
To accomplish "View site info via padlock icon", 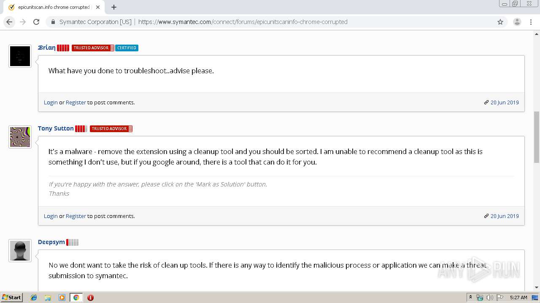I will [x=53, y=22].
